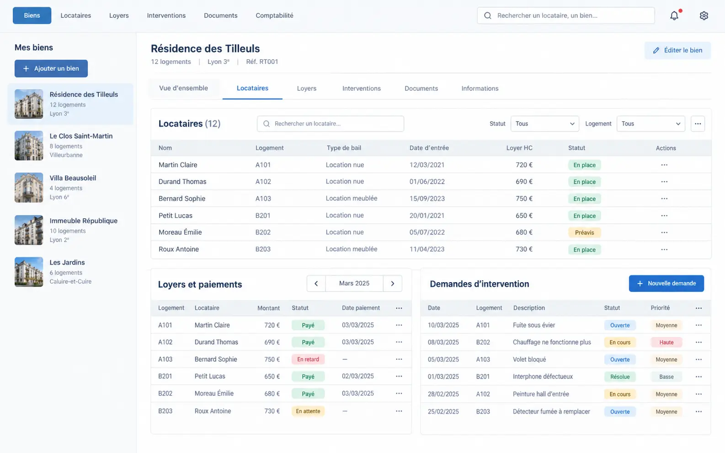Select the Locataires property tab
Image resolution: width=725 pixels, height=453 pixels.
click(x=252, y=88)
